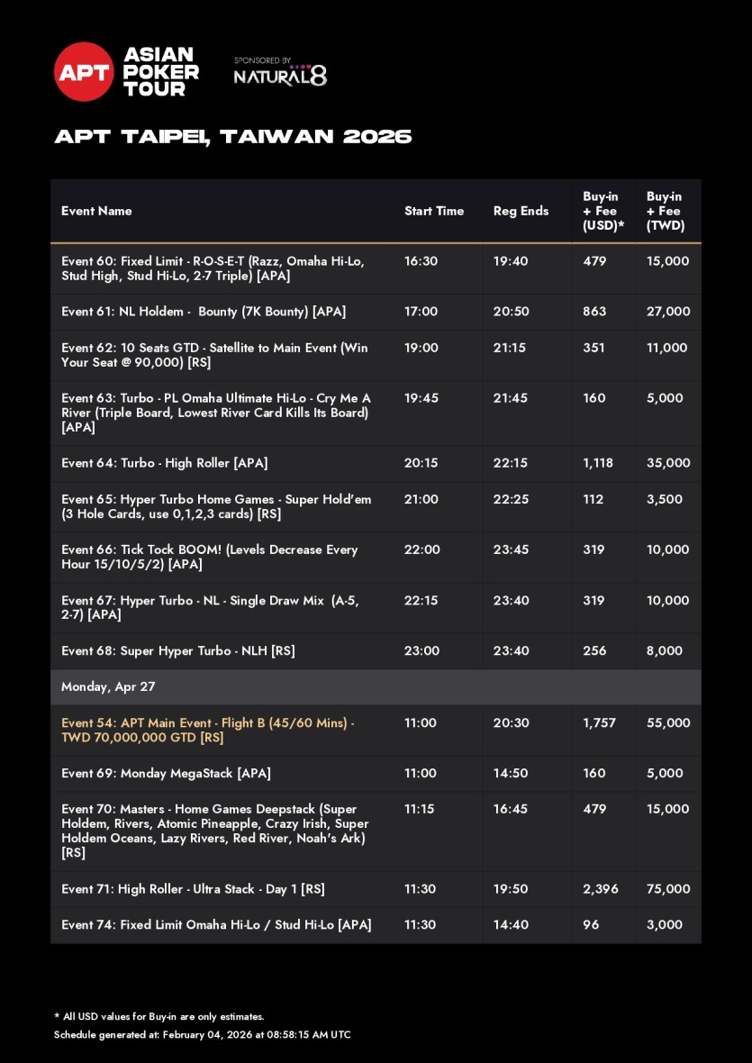Click the Reg Ends column header
Screen dimensions: 752x1063
tap(521, 211)
